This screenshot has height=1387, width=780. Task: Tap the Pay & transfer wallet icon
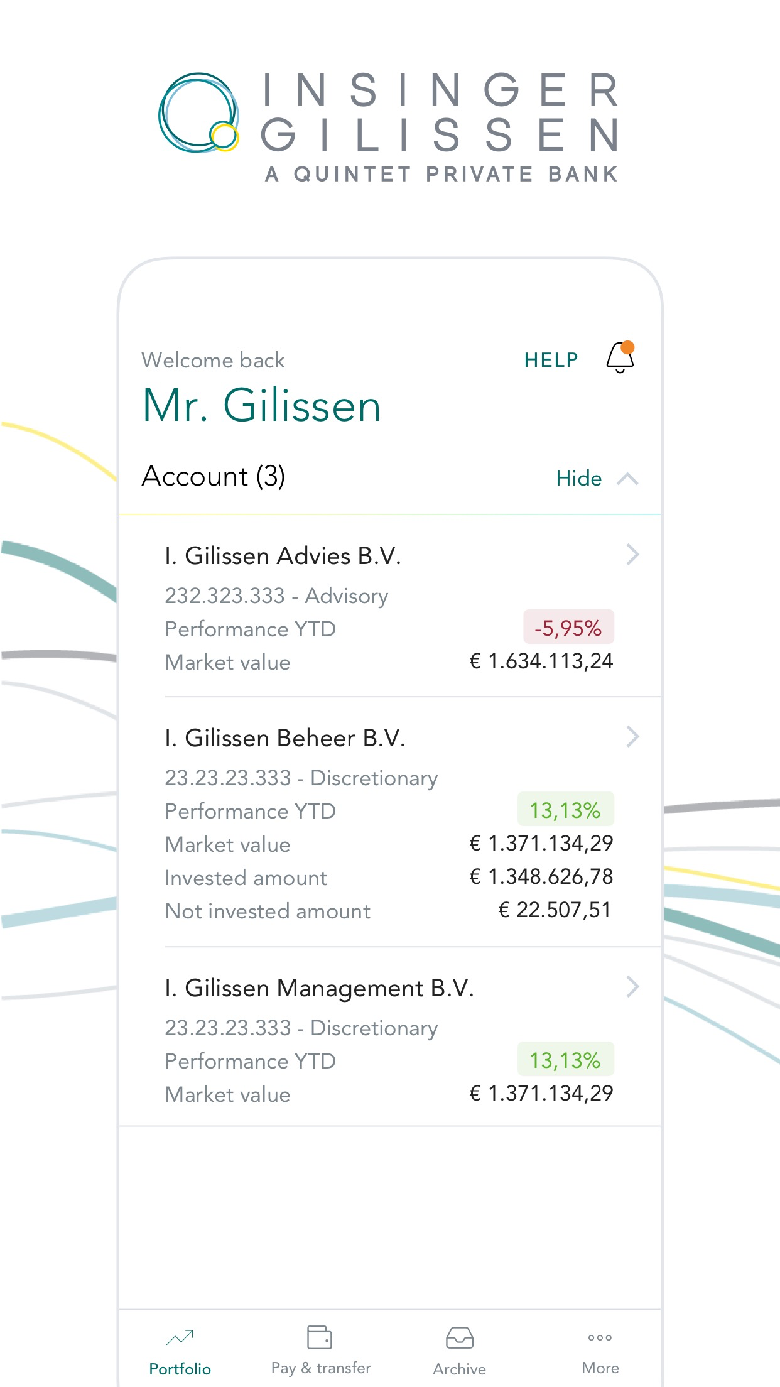[320, 1337]
